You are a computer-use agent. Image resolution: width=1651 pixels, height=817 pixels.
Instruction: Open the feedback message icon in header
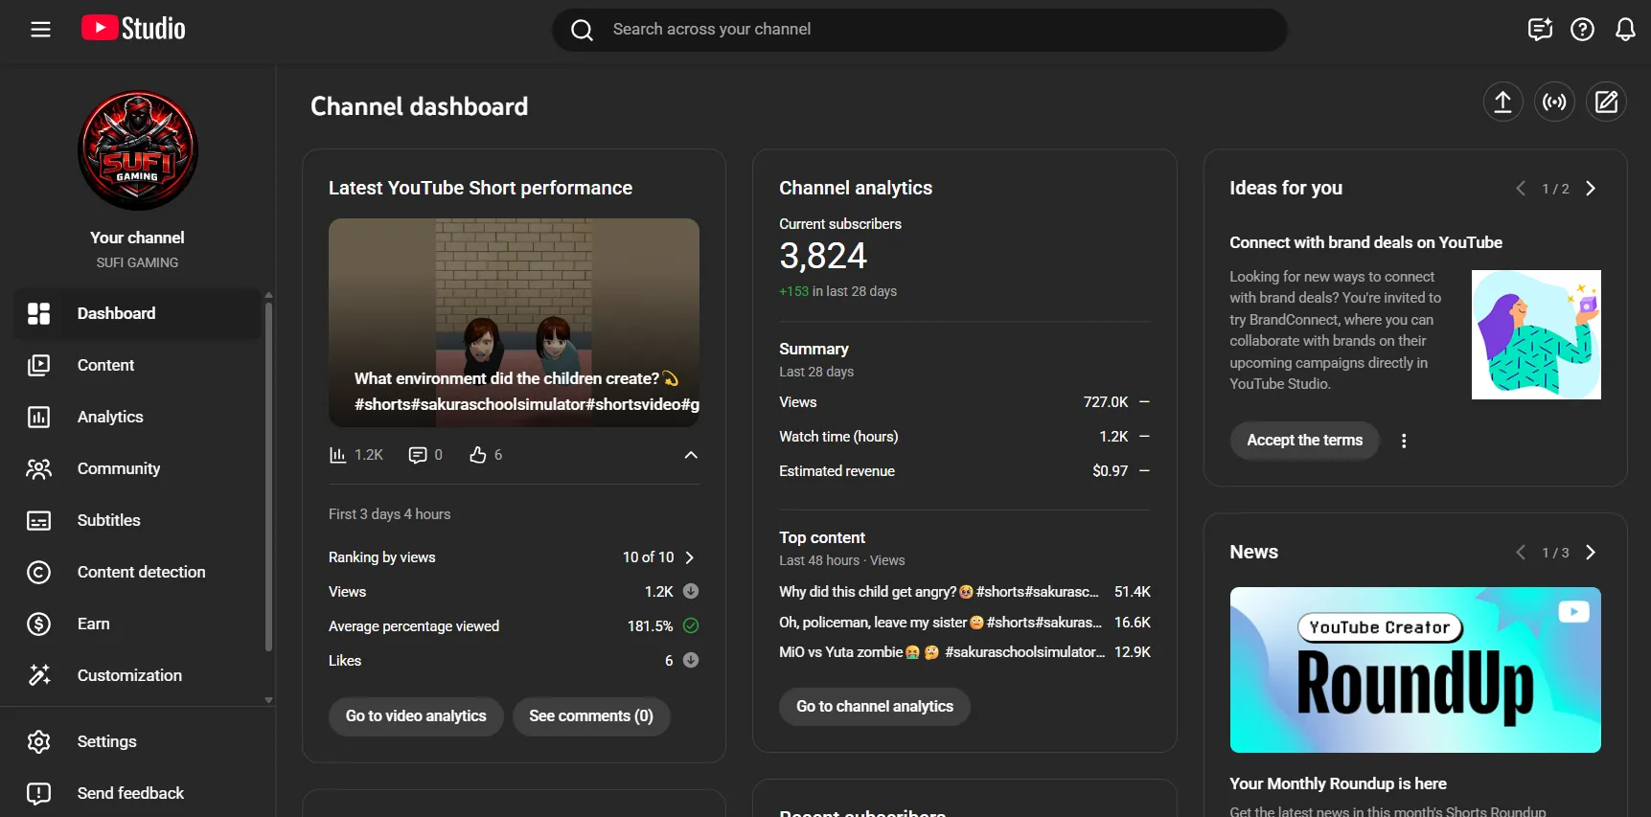1540,30
